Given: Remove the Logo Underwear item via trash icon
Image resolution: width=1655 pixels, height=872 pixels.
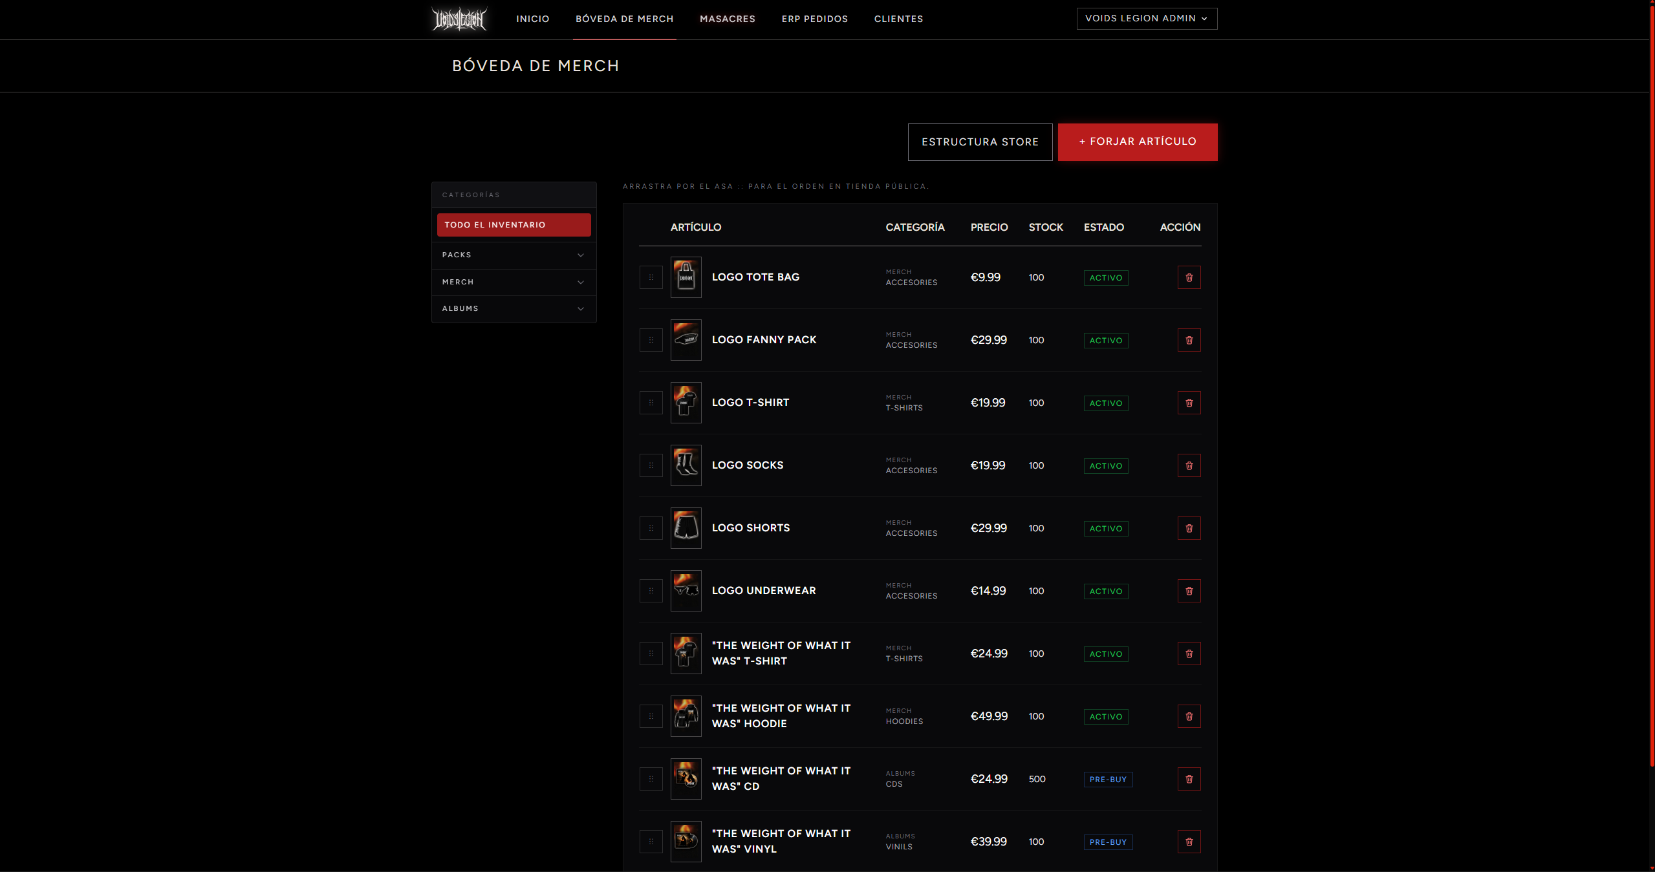Looking at the screenshot, I should 1189,591.
